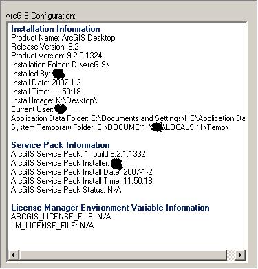Click 'Release Version: 9.2' line

(x=45, y=47)
